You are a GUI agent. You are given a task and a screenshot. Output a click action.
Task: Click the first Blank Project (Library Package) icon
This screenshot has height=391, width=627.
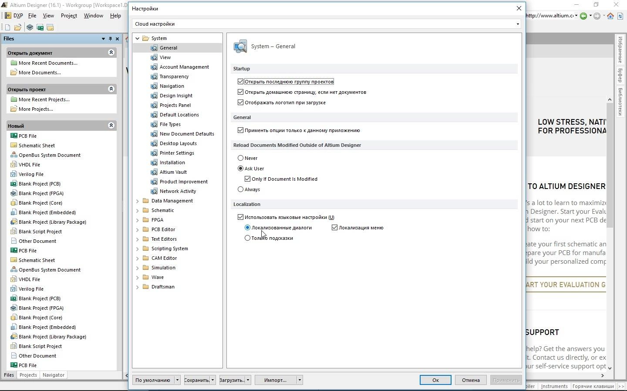13,222
